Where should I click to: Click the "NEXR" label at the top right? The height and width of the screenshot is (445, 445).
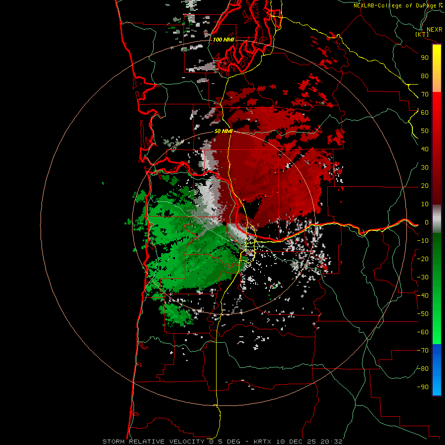pyautogui.click(x=434, y=30)
